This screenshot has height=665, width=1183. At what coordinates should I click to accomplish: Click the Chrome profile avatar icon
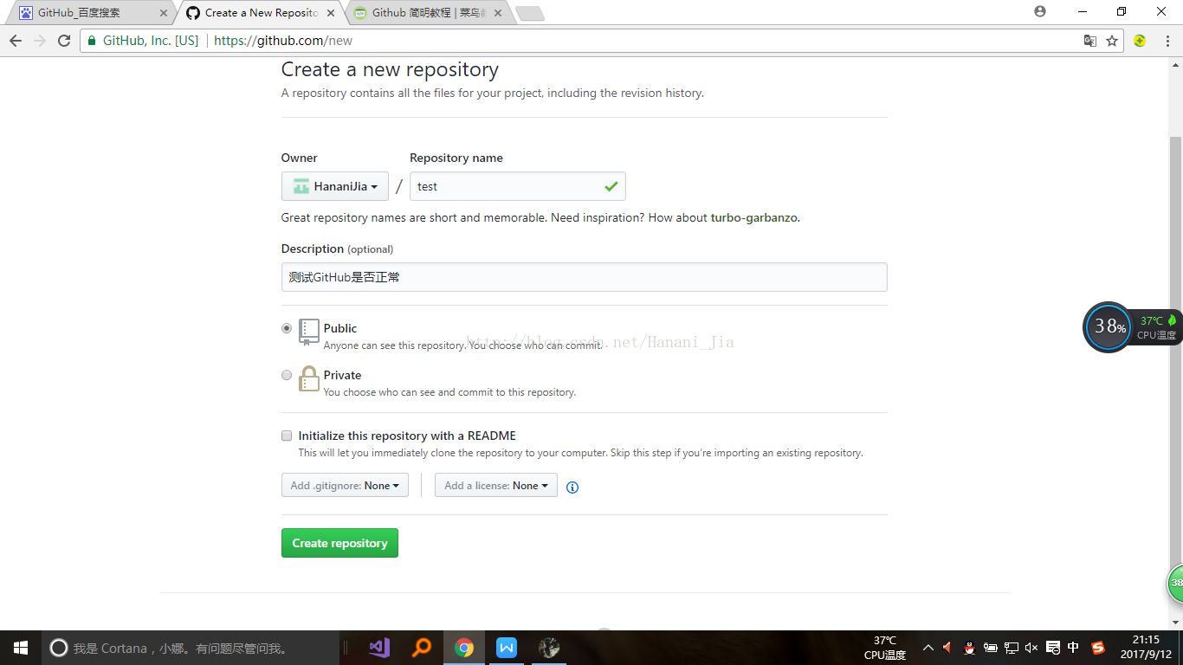click(x=1040, y=11)
